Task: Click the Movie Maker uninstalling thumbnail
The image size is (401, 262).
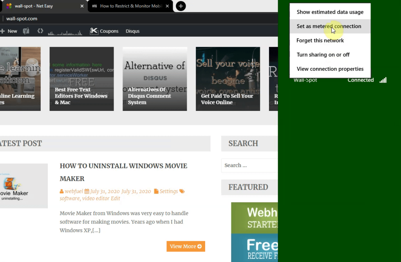Action: (24, 186)
